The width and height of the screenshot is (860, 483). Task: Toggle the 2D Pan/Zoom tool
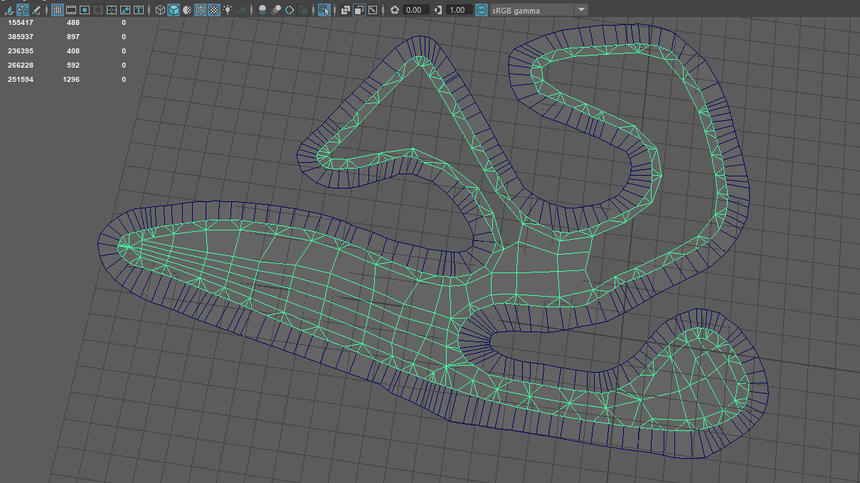(22, 10)
